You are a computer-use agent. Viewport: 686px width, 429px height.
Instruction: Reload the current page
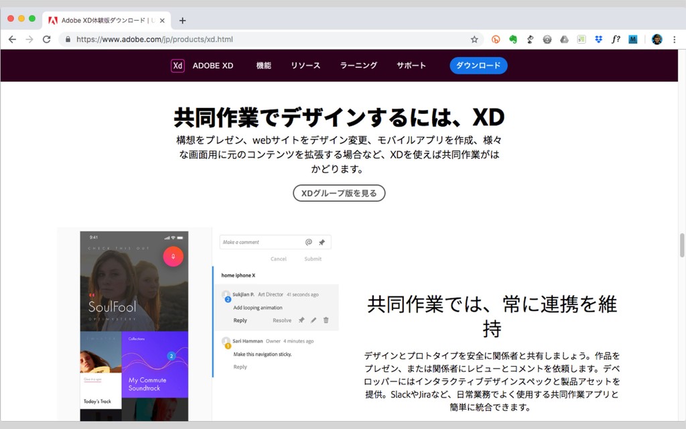point(46,40)
